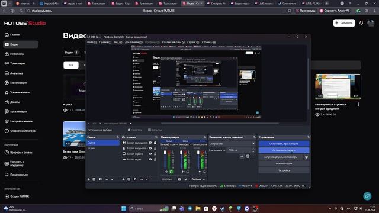
Task: Click the Windows Start button on taskbar
Action: coord(124,208)
